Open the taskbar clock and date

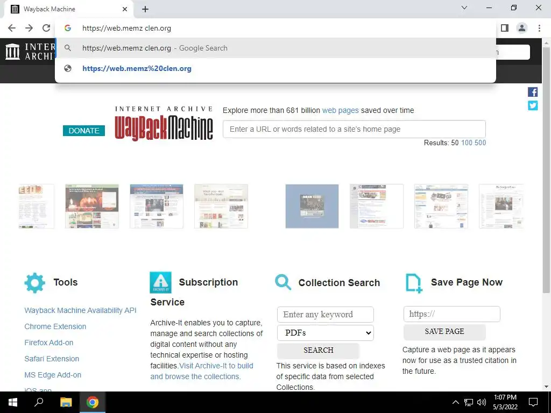505,402
